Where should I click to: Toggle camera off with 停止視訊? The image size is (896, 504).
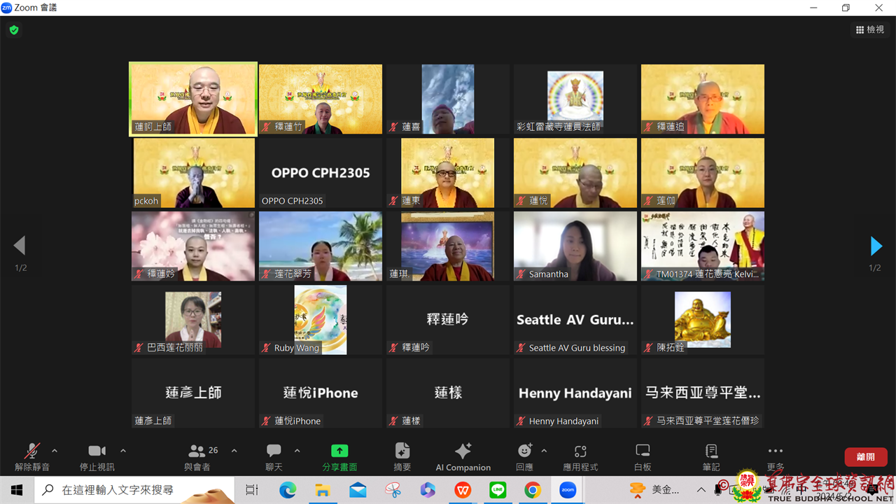[x=97, y=456]
